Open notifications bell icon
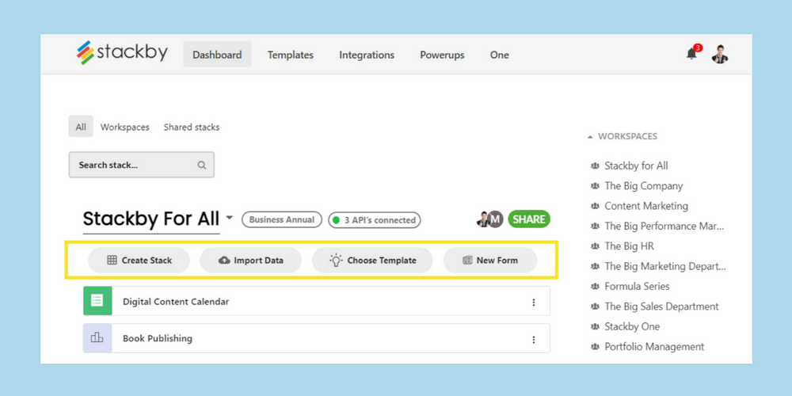The width and height of the screenshot is (792, 396). [691, 54]
